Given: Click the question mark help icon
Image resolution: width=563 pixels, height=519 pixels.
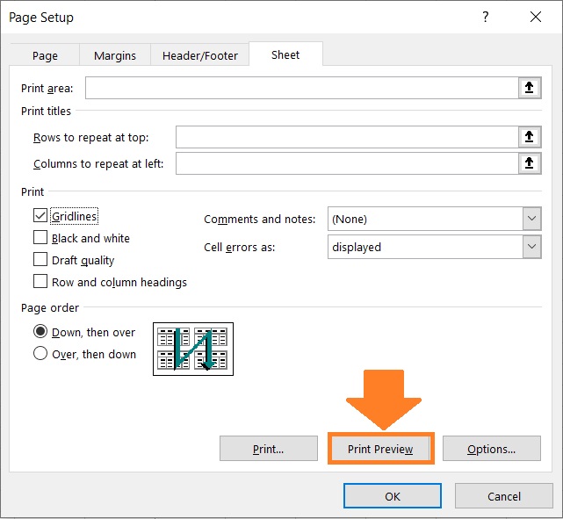Looking at the screenshot, I should (486, 17).
